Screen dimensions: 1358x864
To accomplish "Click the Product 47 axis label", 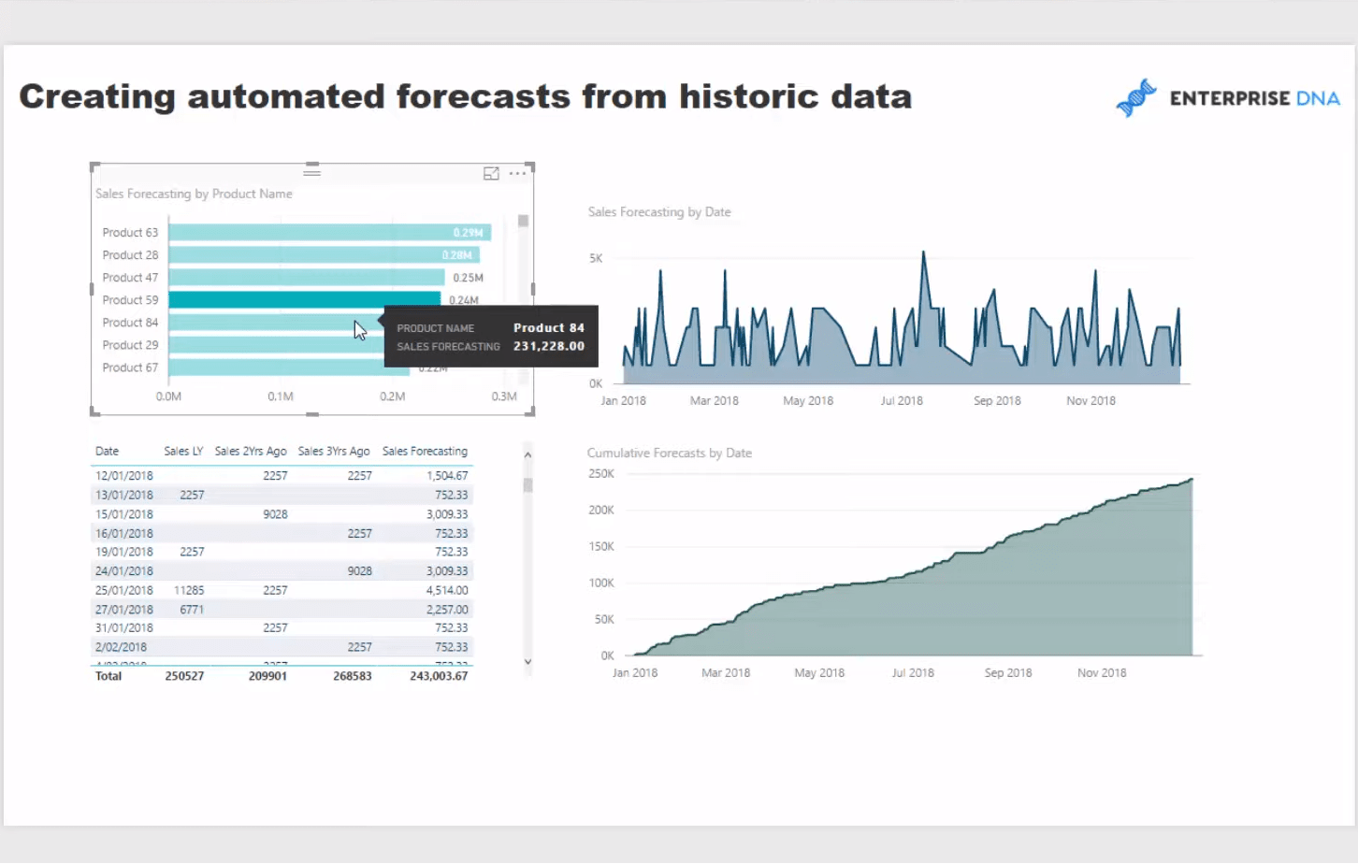I will (130, 278).
